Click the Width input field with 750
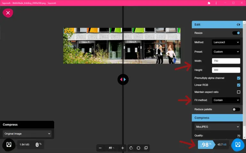 226,61
